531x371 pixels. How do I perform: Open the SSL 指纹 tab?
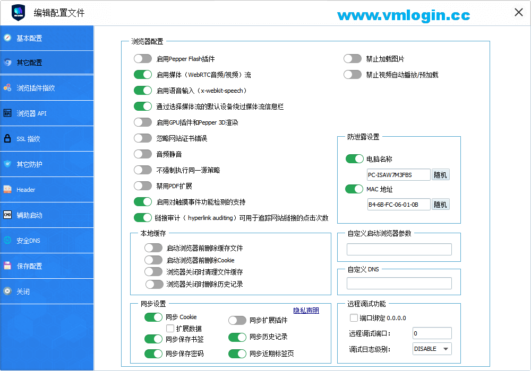click(x=47, y=138)
